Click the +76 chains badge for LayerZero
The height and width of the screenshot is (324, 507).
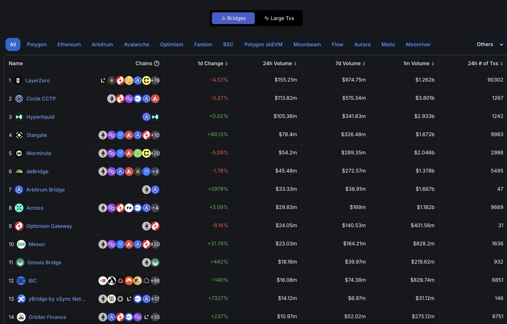pos(155,80)
